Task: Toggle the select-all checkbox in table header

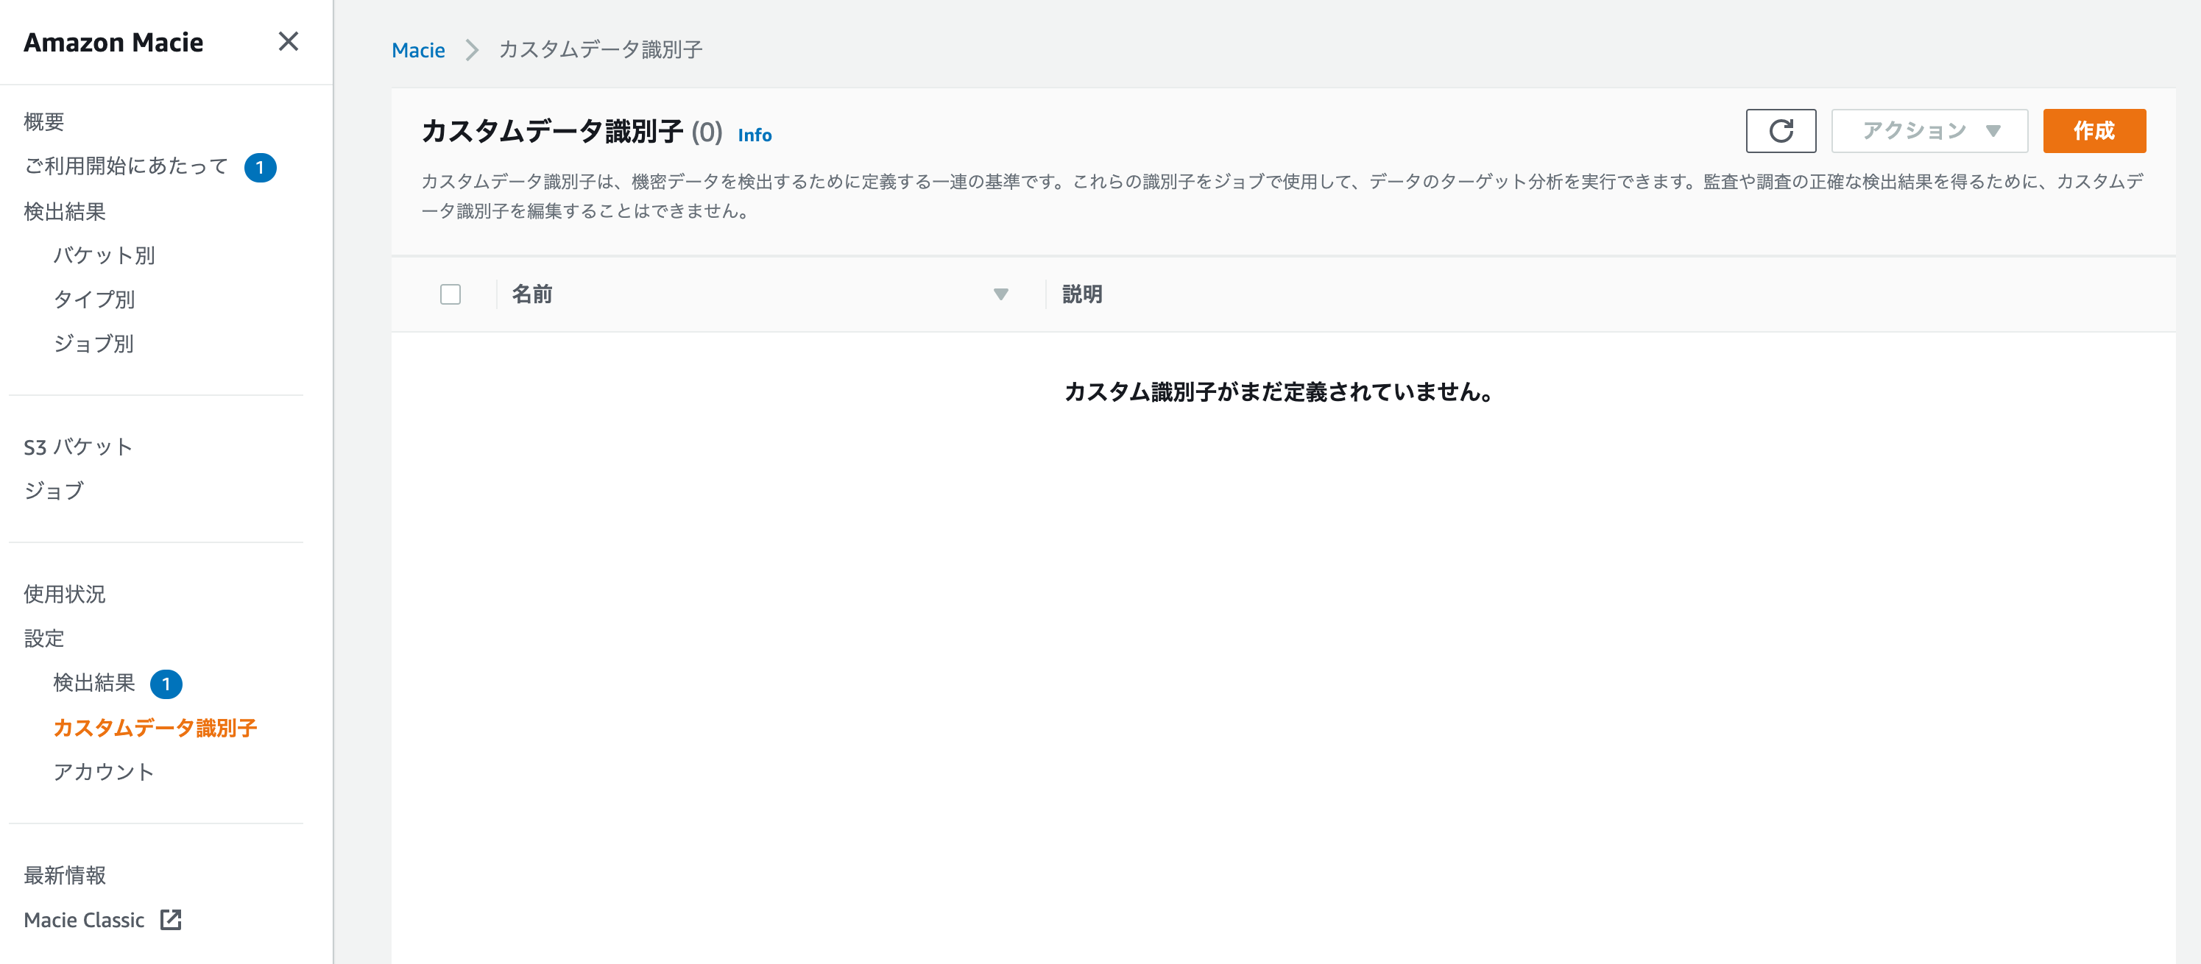Action: pyautogui.click(x=451, y=294)
